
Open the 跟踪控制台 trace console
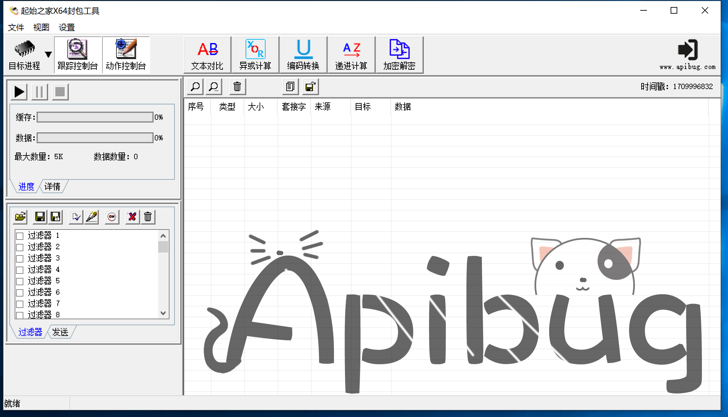78,54
